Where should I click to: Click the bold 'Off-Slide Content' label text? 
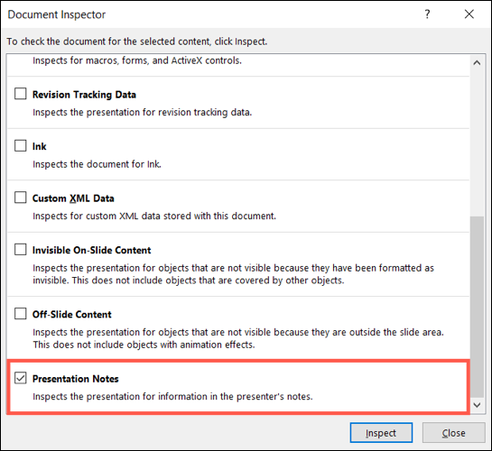click(72, 315)
